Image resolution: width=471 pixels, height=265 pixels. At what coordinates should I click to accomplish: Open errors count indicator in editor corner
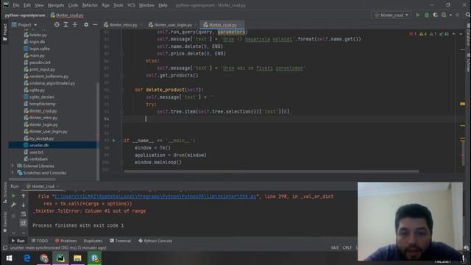tap(413, 34)
